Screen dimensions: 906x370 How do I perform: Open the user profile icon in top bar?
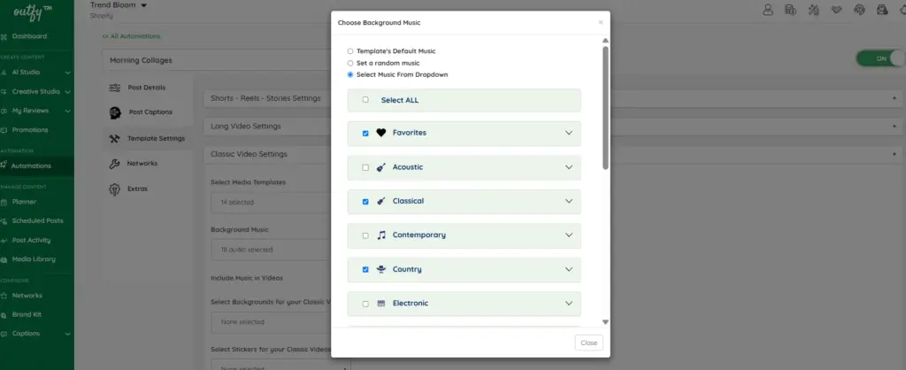coord(767,9)
